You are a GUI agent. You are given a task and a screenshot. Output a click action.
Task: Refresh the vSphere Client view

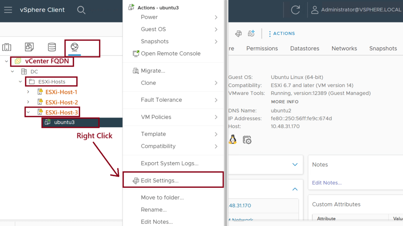click(x=295, y=10)
